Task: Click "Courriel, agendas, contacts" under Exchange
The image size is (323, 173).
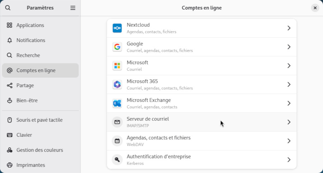Action: coord(152,107)
